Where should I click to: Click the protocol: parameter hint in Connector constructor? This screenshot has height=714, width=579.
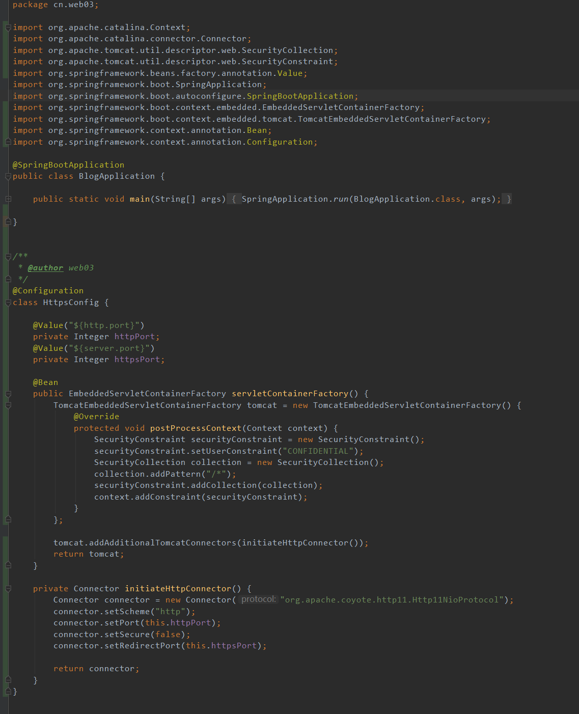pyautogui.click(x=259, y=599)
